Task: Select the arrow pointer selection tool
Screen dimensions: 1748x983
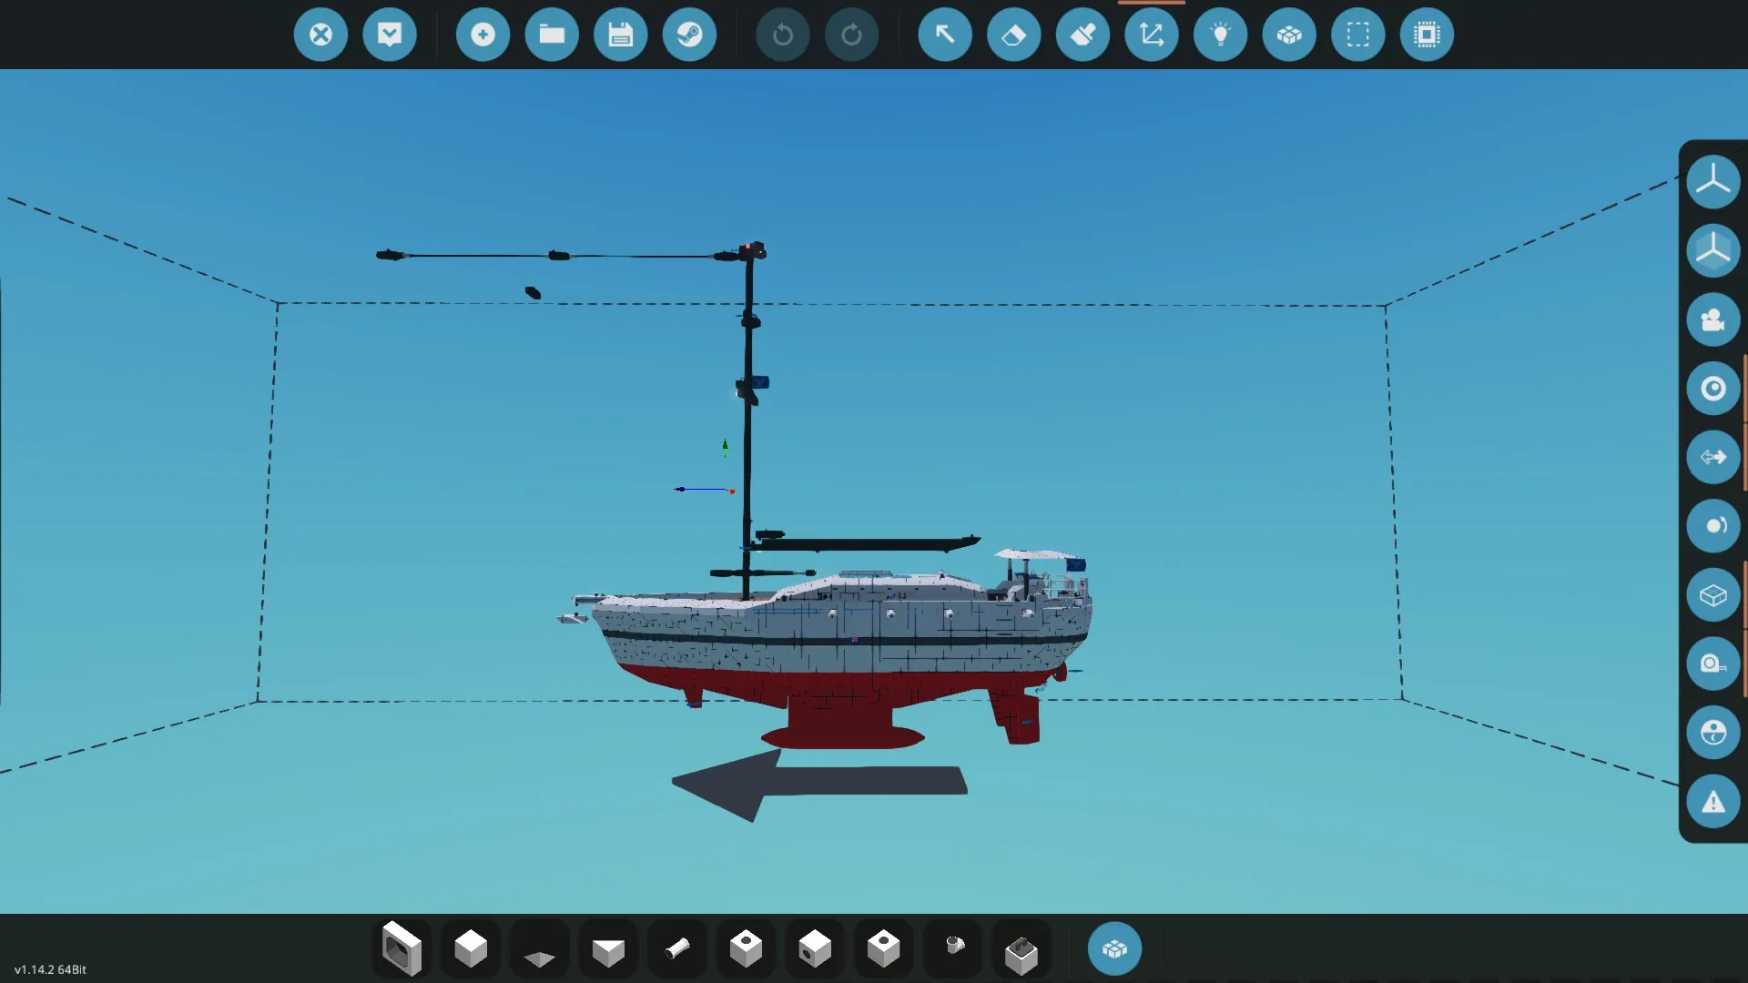Action: [945, 35]
